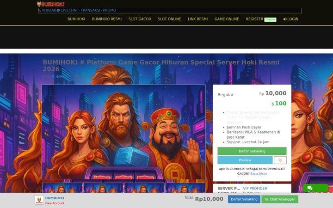Open GAME ONLINE menu item
The width and height of the screenshot is (333, 208).
227,19
